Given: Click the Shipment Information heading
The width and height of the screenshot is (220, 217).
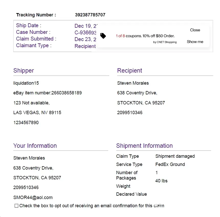Looking at the screenshot, I should [x=144, y=146].
